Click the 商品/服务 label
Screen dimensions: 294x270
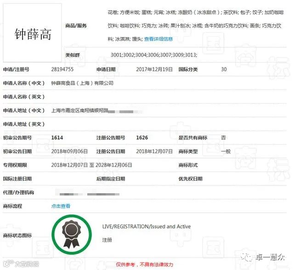[76, 26]
